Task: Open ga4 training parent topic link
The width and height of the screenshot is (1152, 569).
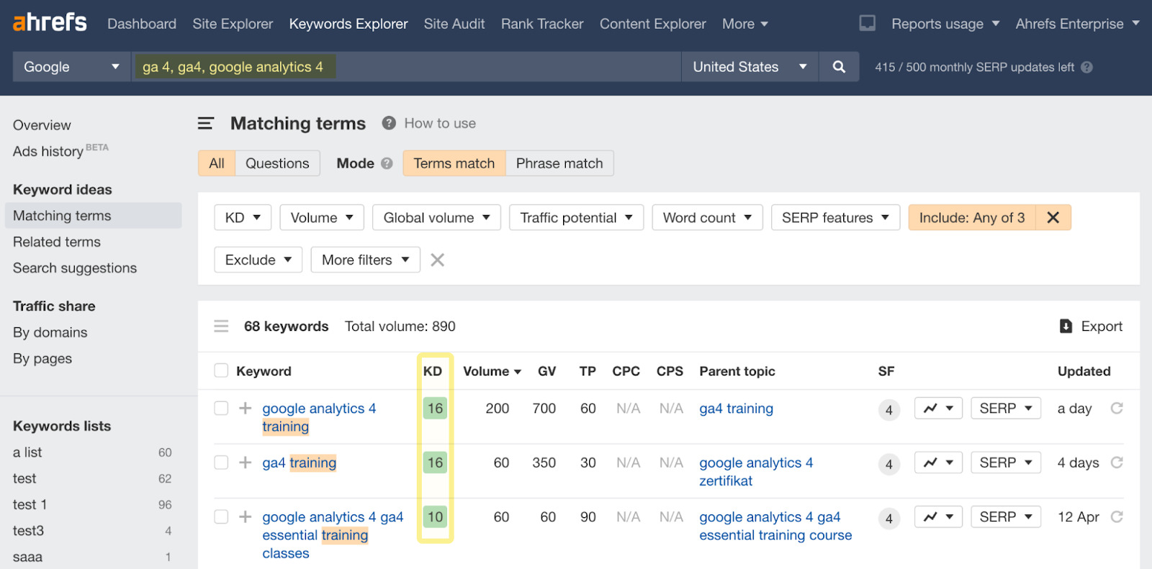Action: 736,409
